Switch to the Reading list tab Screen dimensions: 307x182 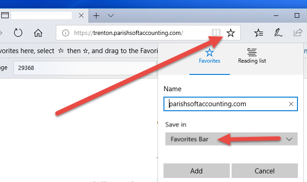point(252,56)
